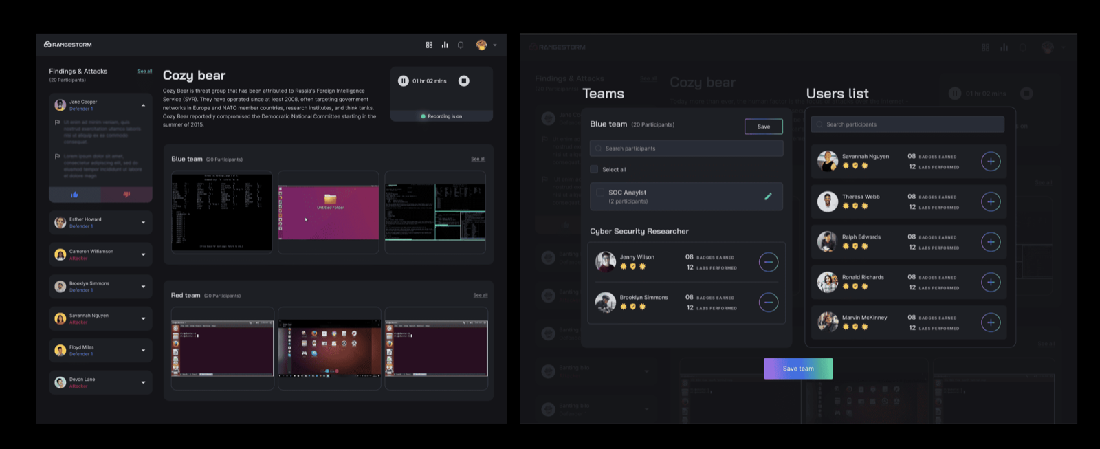Viewport: 1100px width, 449px height.
Task: Add Savannah Nguyen to the team
Action: pyautogui.click(x=991, y=162)
